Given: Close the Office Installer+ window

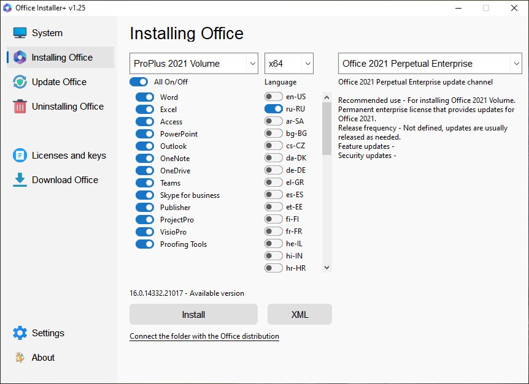Looking at the screenshot, I should 514,8.
